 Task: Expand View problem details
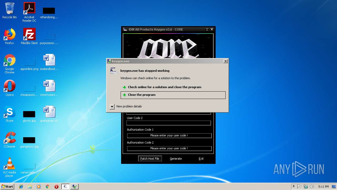click(126, 106)
